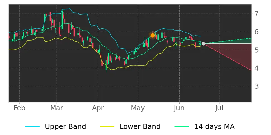The height and width of the screenshot is (135, 271).
Task: Click the y-axis value 6
Action: click(x=257, y=32)
